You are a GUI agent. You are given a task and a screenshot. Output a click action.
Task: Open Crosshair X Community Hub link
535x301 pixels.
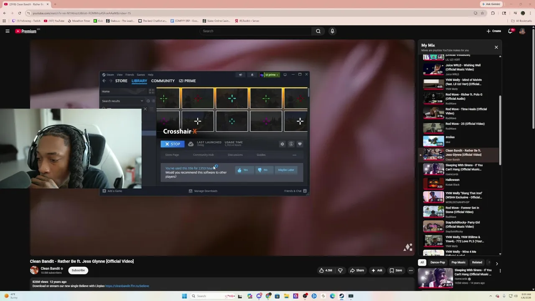coord(203,155)
